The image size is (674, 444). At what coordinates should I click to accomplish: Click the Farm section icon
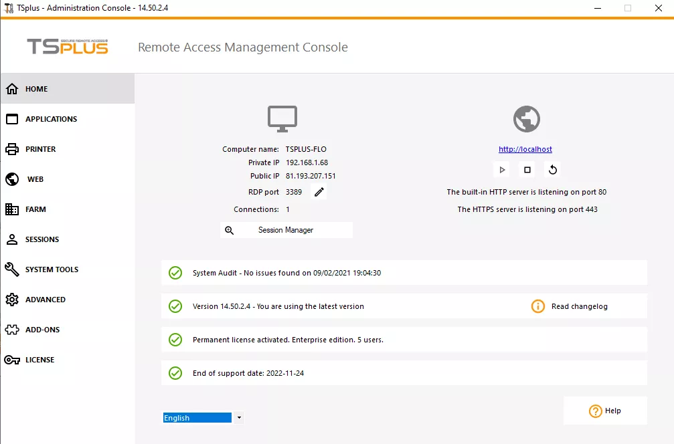pyautogui.click(x=11, y=209)
